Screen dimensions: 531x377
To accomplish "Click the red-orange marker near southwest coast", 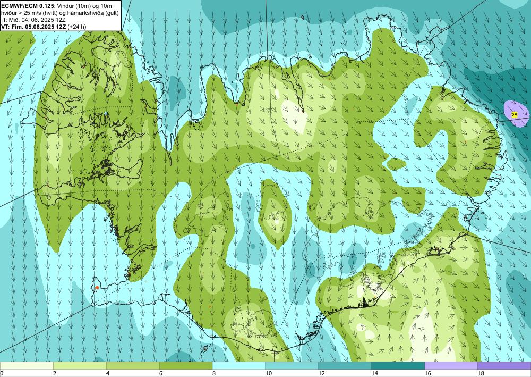I will click(97, 288).
